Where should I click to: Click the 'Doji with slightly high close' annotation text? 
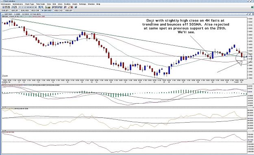[186, 26]
